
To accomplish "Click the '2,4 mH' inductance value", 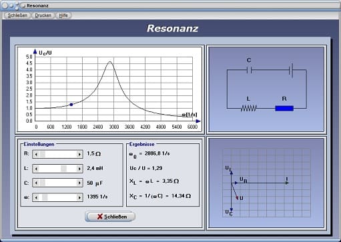I will tap(95, 168).
